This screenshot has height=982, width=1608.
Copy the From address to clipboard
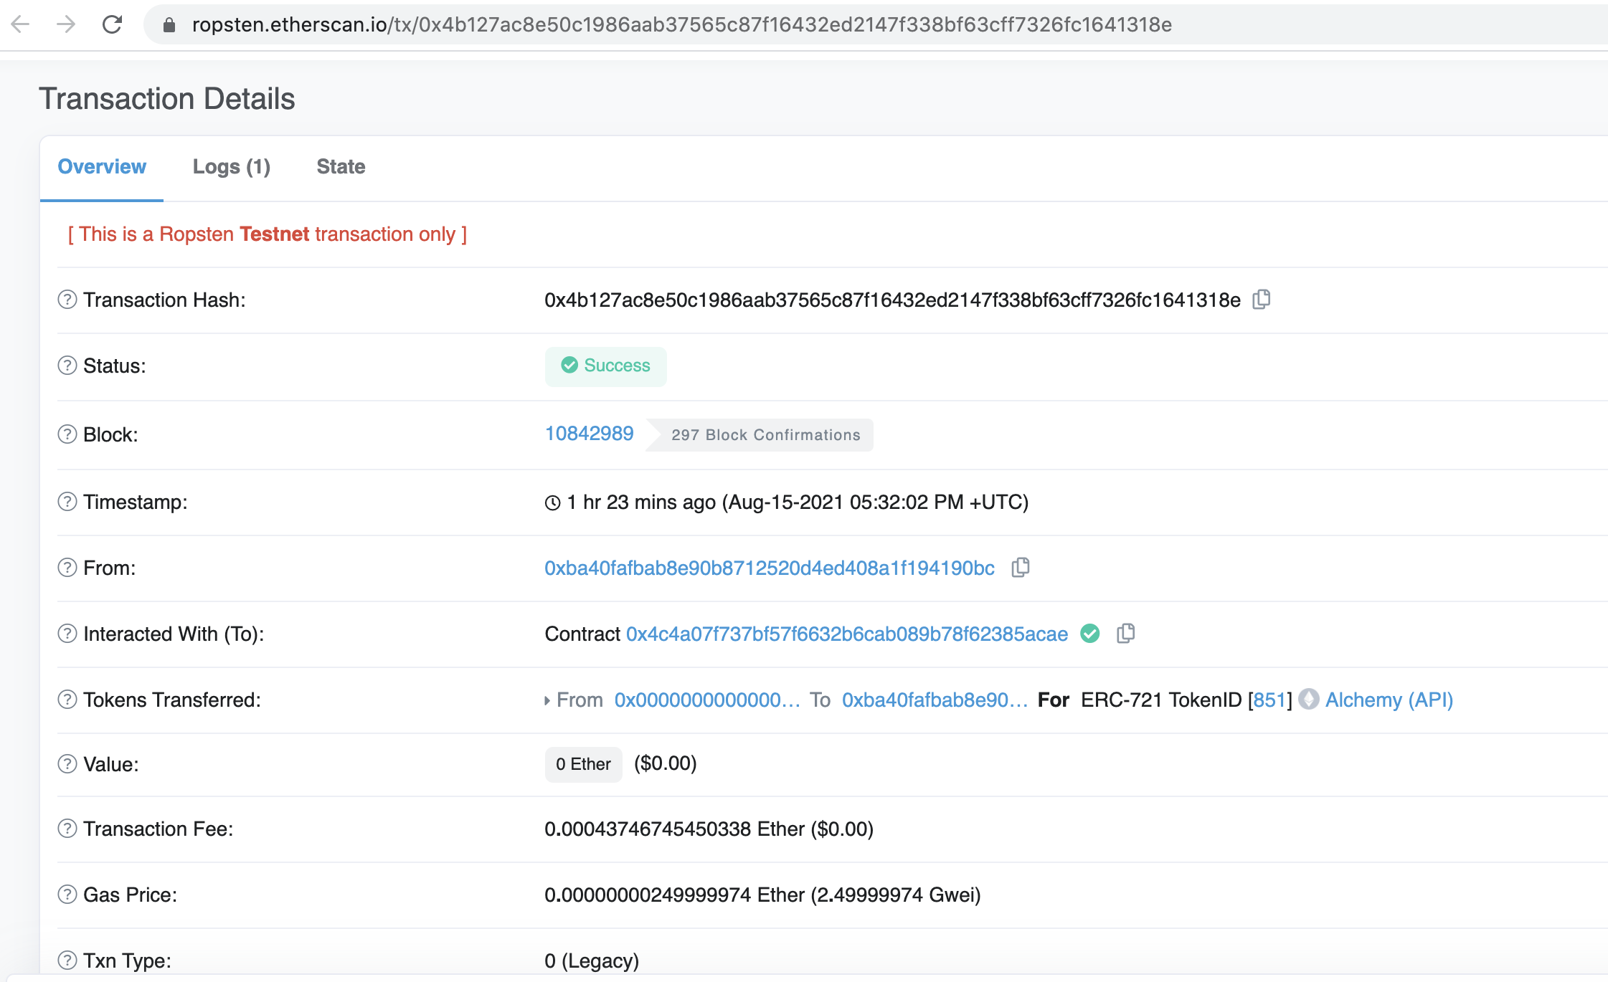(1021, 568)
